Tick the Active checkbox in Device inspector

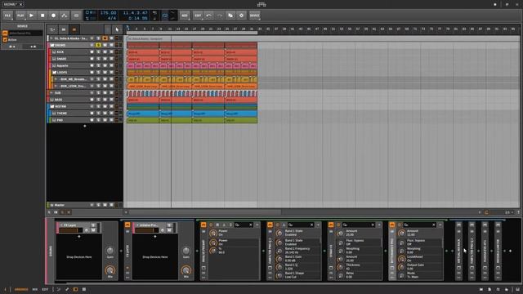(x=5, y=40)
